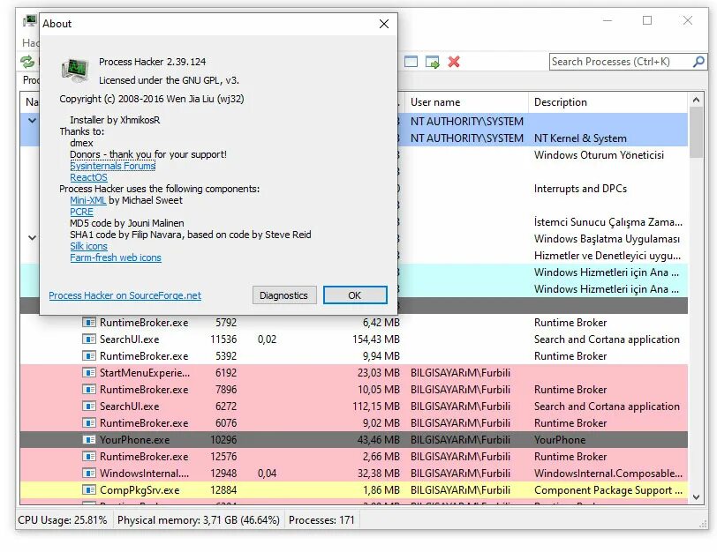717x552 pixels.
Task: Sort by the Description column header
Action: click(x=608, y=101)
